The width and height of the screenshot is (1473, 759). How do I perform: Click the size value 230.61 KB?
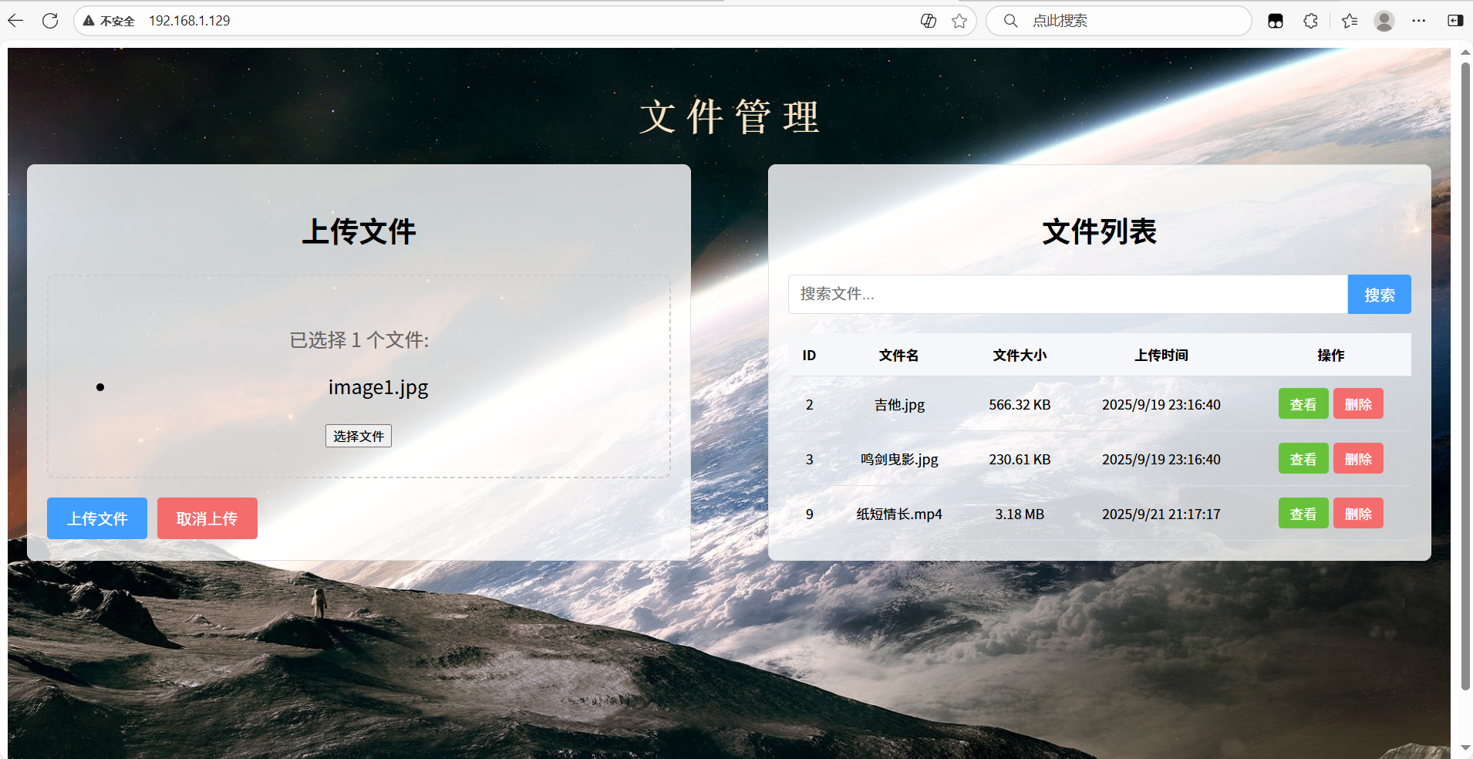tap(1020, 459)
